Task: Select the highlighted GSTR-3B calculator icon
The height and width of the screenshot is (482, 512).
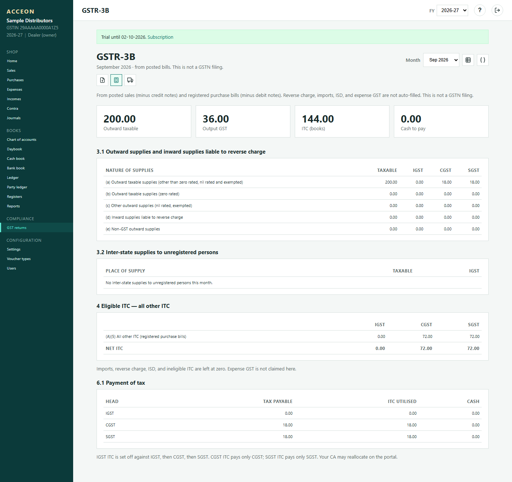Action: tap(116, 80)
